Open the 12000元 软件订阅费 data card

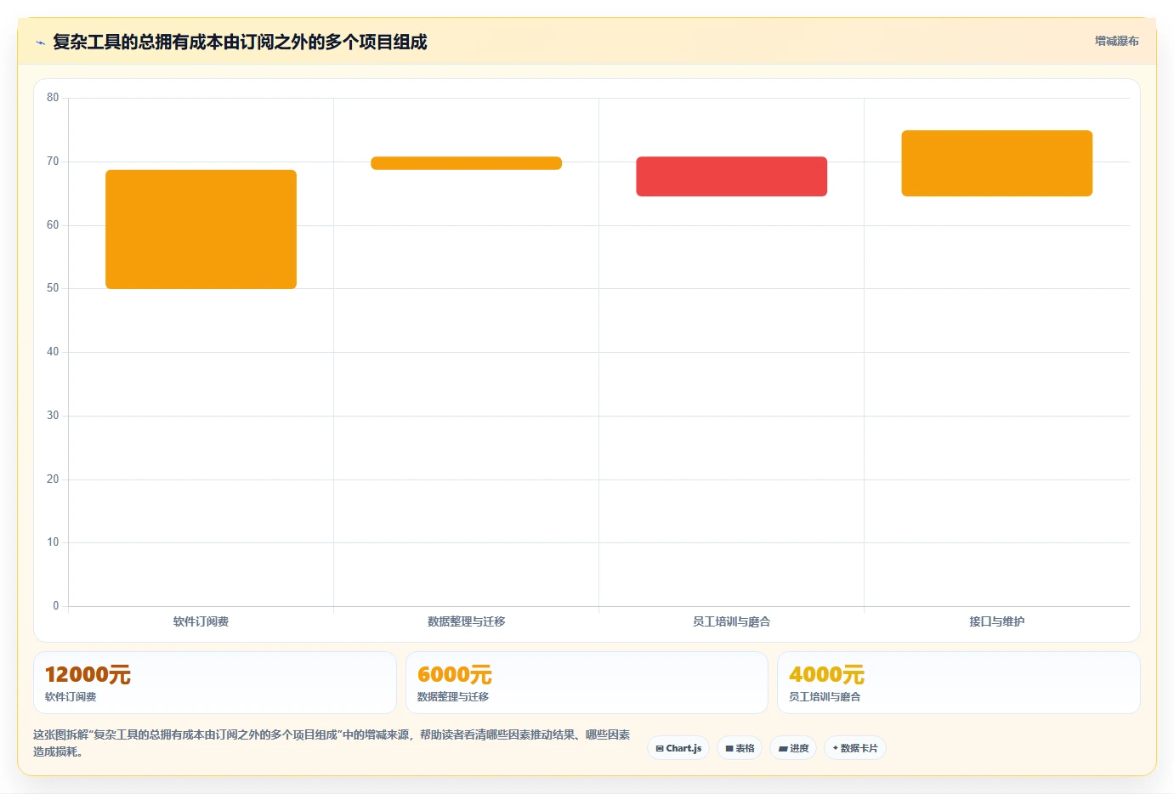click(215, 683)
